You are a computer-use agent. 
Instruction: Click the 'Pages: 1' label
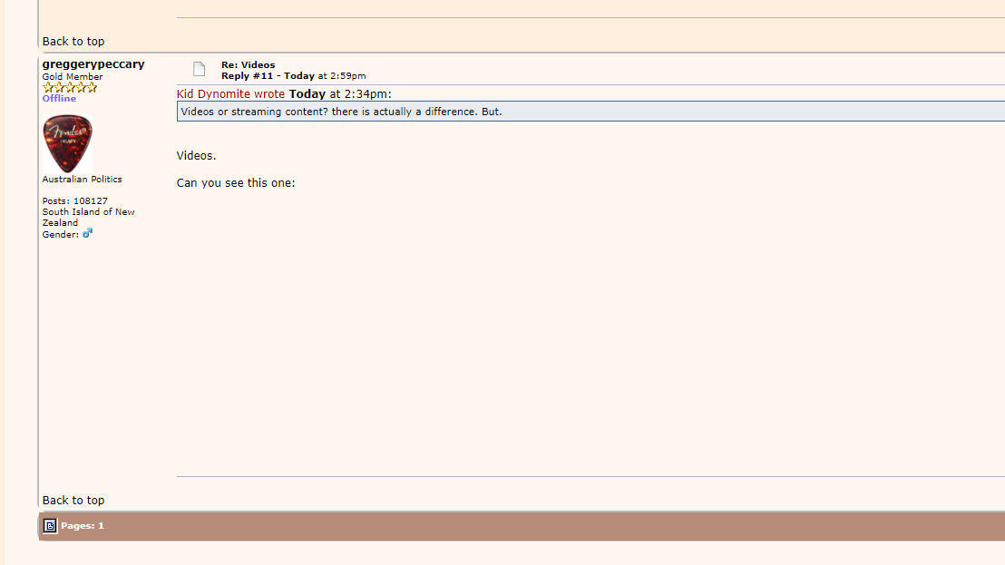83,526
